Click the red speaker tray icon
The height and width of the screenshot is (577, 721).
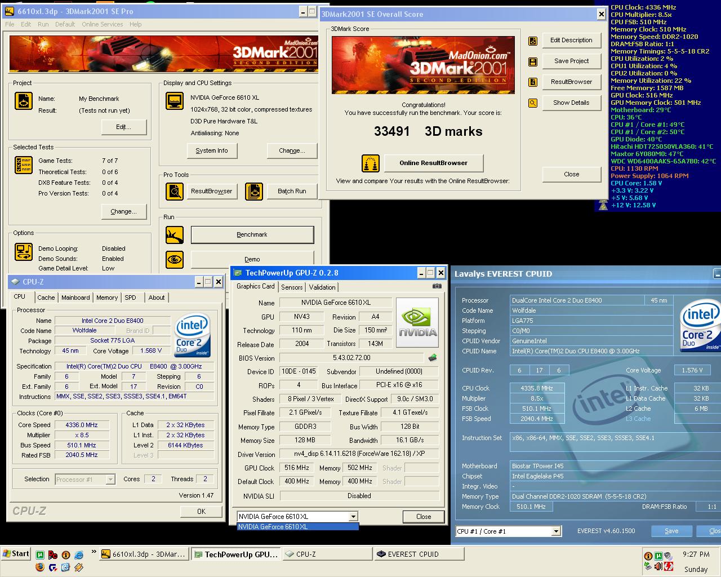pos(658,566)
